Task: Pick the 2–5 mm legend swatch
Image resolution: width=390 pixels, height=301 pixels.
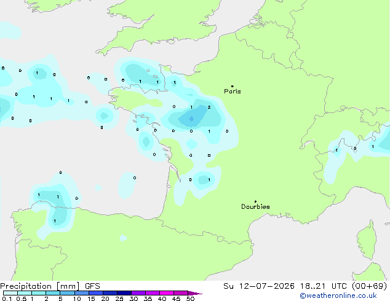Action: pos(53,293)
